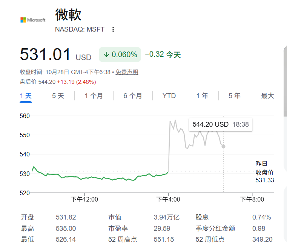The image size is (287, 247).
Task: Click the 下午8:00 axis label
Action: coord(252,199)
